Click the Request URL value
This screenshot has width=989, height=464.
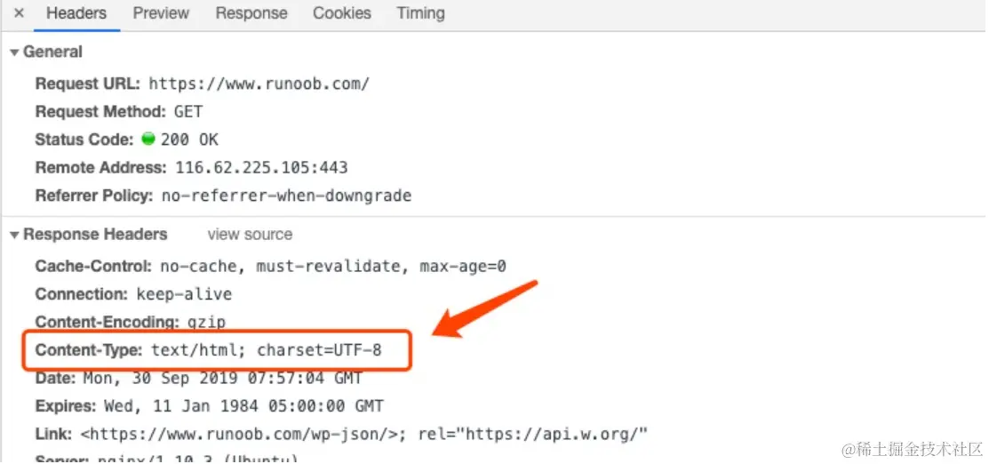point(259,84)
